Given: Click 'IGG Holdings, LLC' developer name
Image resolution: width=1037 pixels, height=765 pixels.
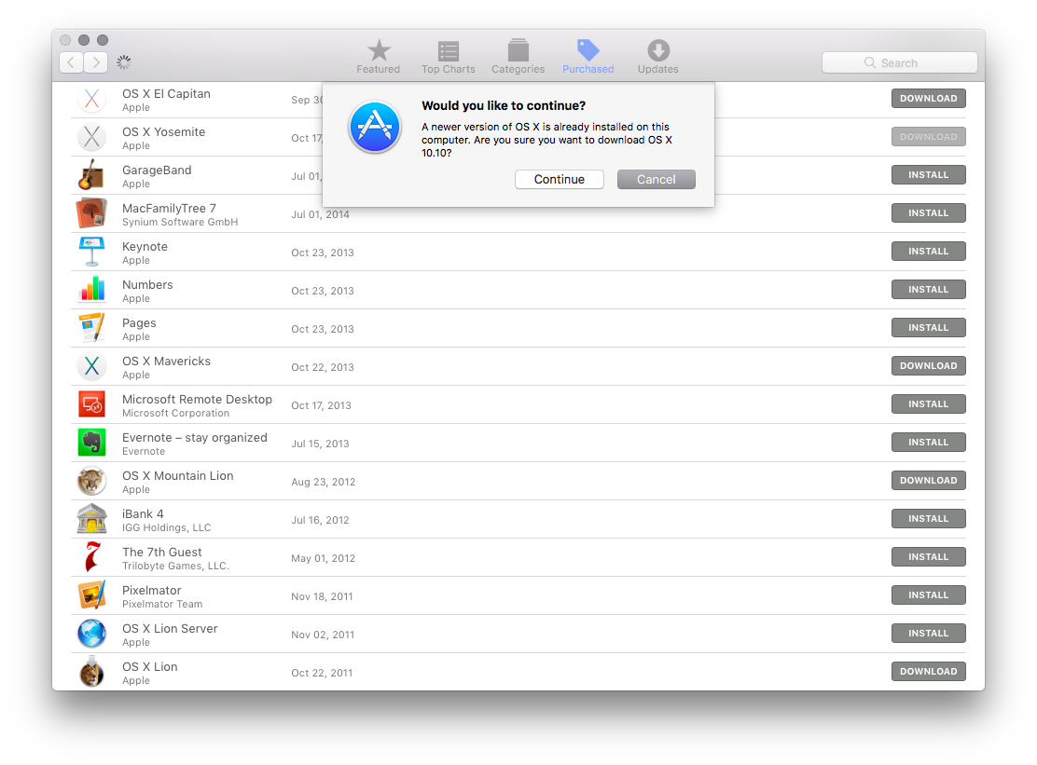Looking at the screenshot, I should [x=167, y=527].
